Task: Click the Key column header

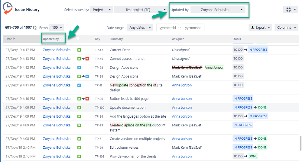Action: [x=97, y=39]
